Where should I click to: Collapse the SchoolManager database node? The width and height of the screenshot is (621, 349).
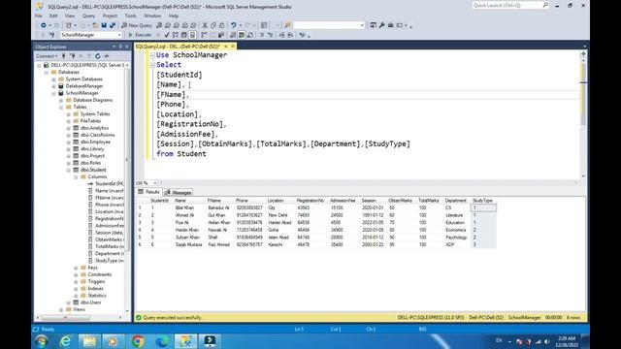54,93
